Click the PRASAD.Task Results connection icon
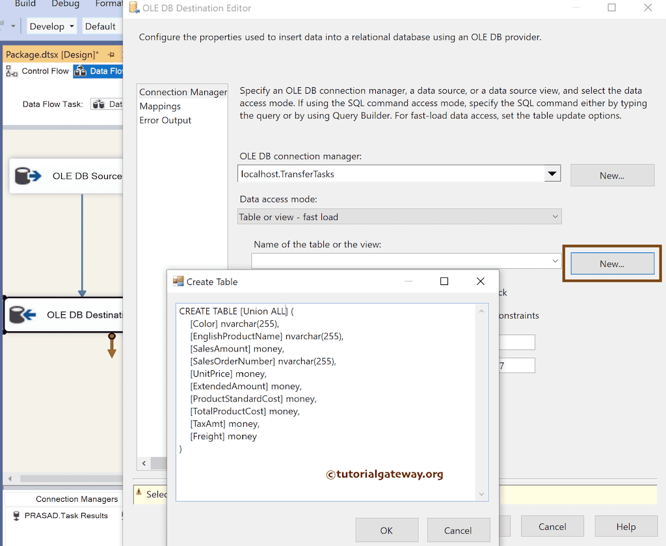This screenshot has width=666, height=546. click(x=16, y=515)
